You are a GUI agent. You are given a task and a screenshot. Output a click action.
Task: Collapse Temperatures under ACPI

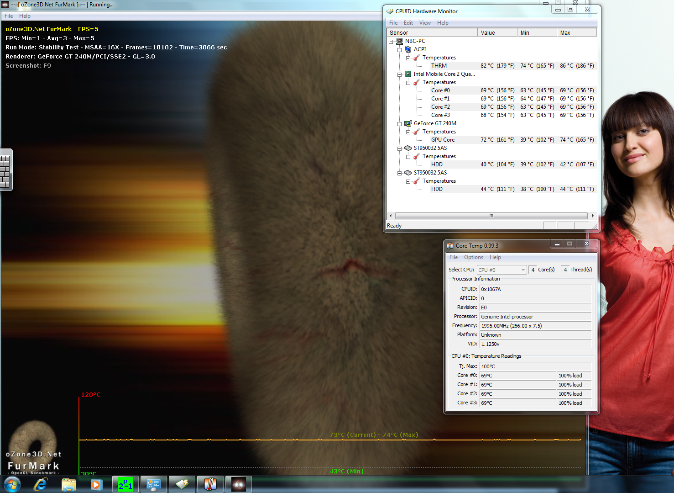[x=408, y=58]
